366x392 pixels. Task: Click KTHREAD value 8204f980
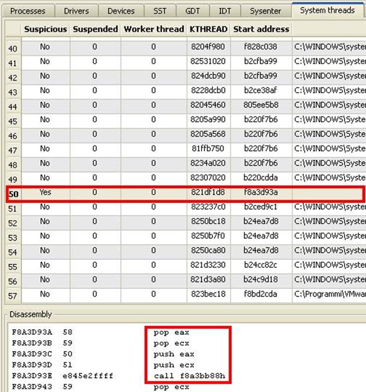click(x=208, y=47)
